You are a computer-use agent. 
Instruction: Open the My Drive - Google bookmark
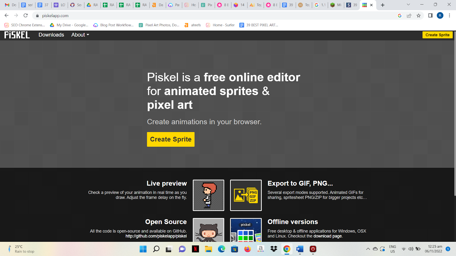(69, 25)
